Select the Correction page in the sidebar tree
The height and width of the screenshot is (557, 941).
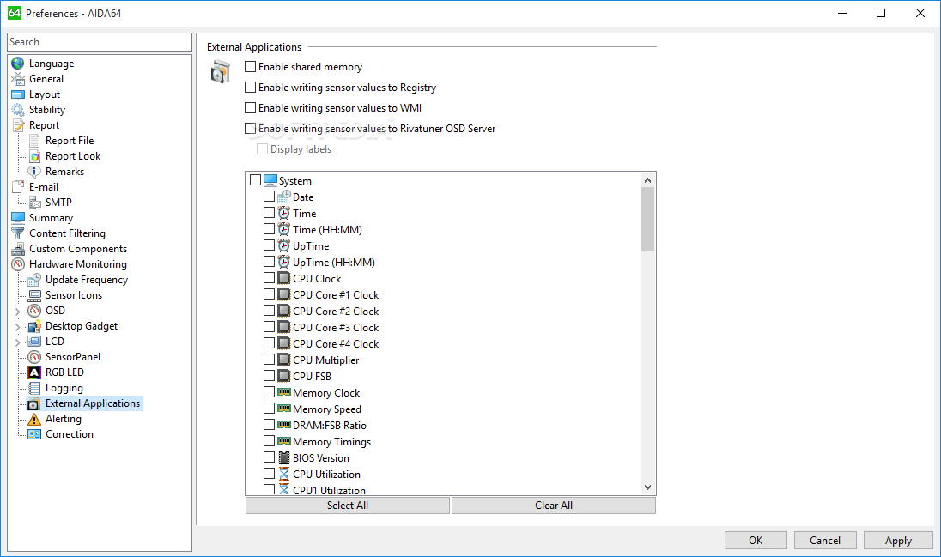tap(70, 434)
